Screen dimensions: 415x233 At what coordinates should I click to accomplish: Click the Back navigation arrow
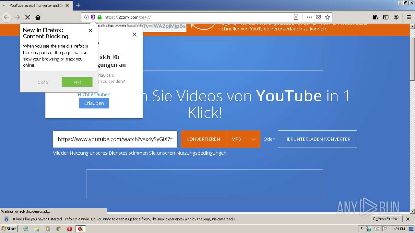coord(6,17)
